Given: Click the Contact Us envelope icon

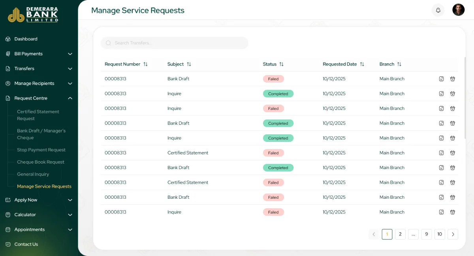Looking at the screenshot, I should tap(8, 245).
